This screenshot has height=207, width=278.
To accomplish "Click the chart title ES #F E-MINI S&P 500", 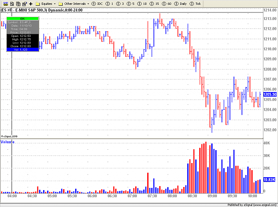I will 42,10.
